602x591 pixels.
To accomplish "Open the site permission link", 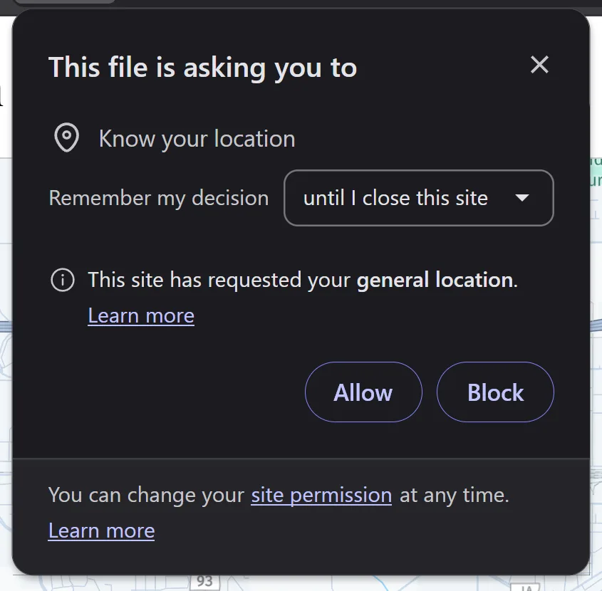I will (321, 495).
